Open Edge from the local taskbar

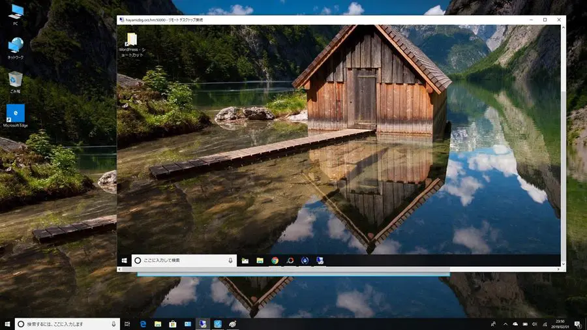143,323
